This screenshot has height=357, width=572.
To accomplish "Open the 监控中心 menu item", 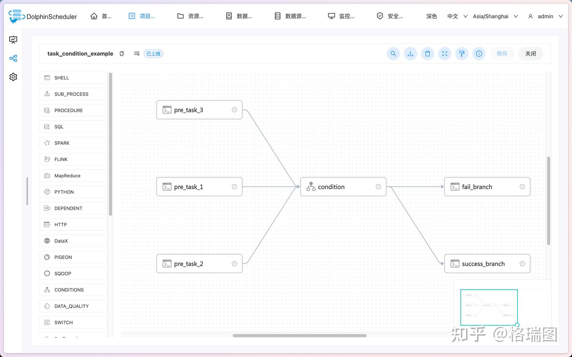I will [x=342, y=16].
